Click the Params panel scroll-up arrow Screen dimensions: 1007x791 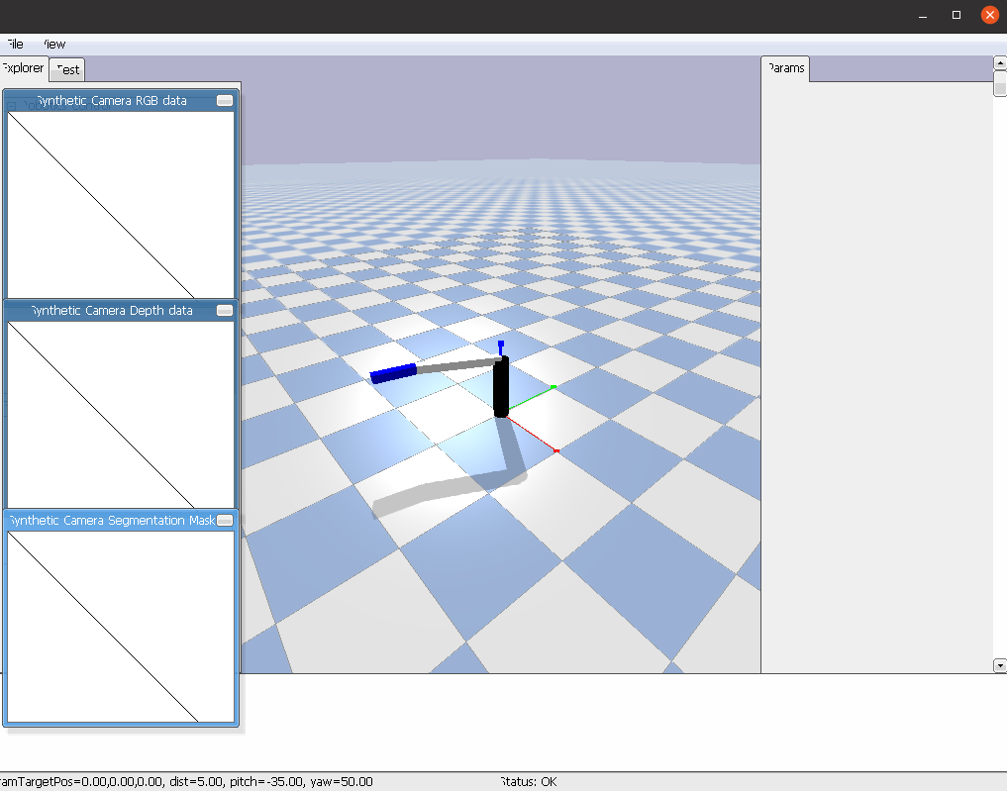click(x=1000, y=62)
